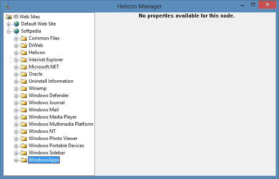The width and height of the screenshot is (279, 179).
Task: Expand the Uninstall Information folder
Action: tap(16, 82)
